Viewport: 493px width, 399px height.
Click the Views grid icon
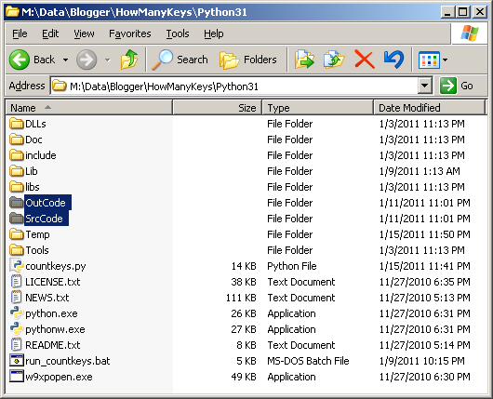[429, 60]
